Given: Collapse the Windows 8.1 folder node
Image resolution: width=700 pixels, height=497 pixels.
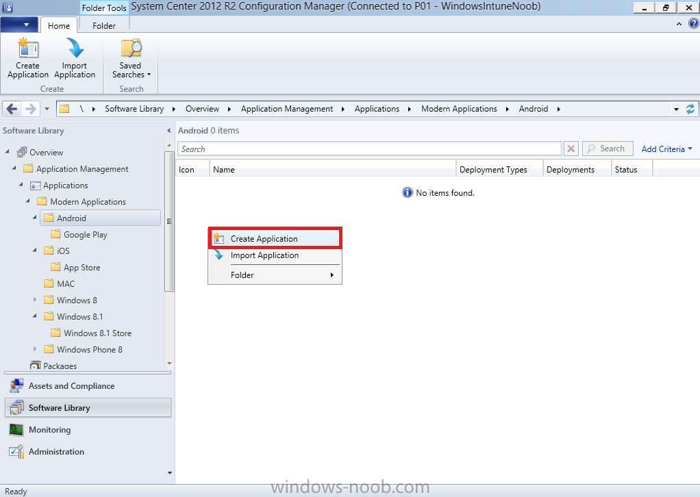Looking at the screenshot, I should (34, 316).
